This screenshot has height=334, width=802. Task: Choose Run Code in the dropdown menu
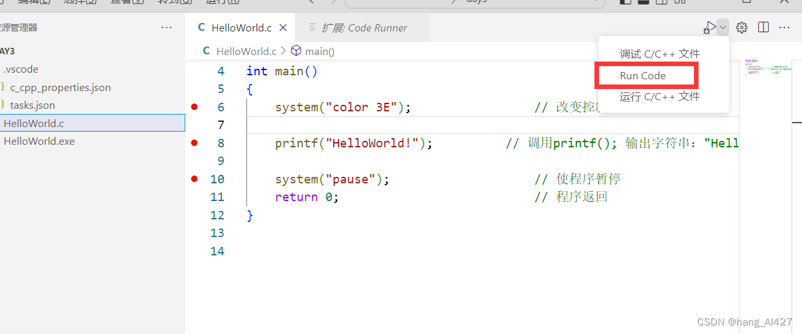[643, 76]
